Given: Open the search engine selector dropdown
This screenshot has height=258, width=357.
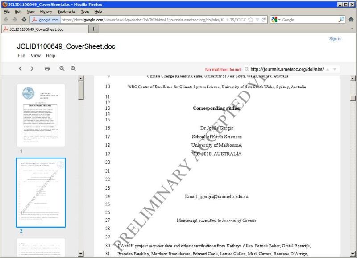Looking at the screenshot, I should pyautogui.click(x=276, y=20).
